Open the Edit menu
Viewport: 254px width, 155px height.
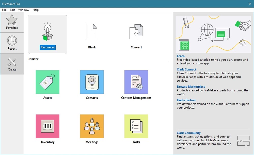[12, 10]
